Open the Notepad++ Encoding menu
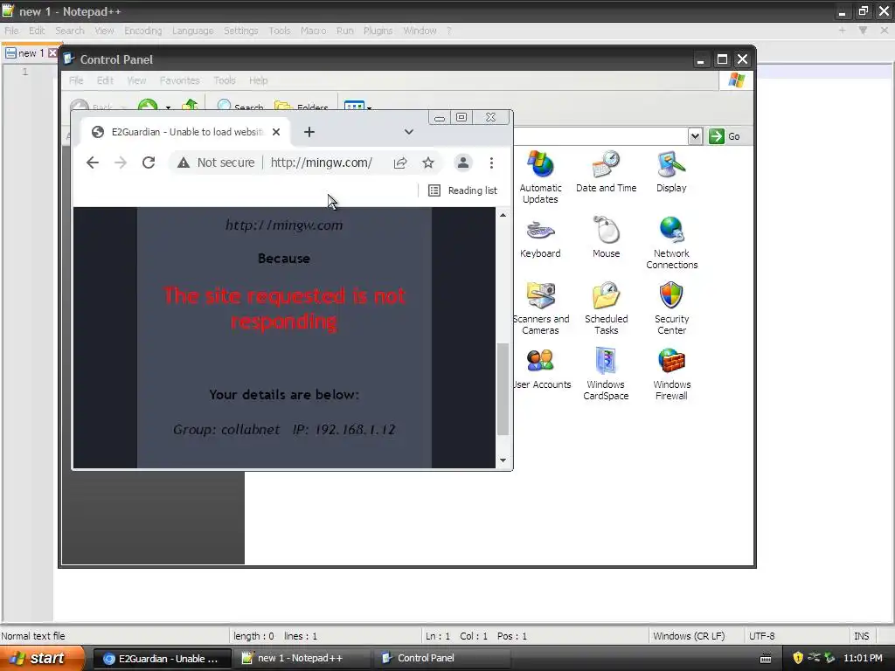Image resolution: width=895 pixels, height=671 pixels. [x=142, y=31]
